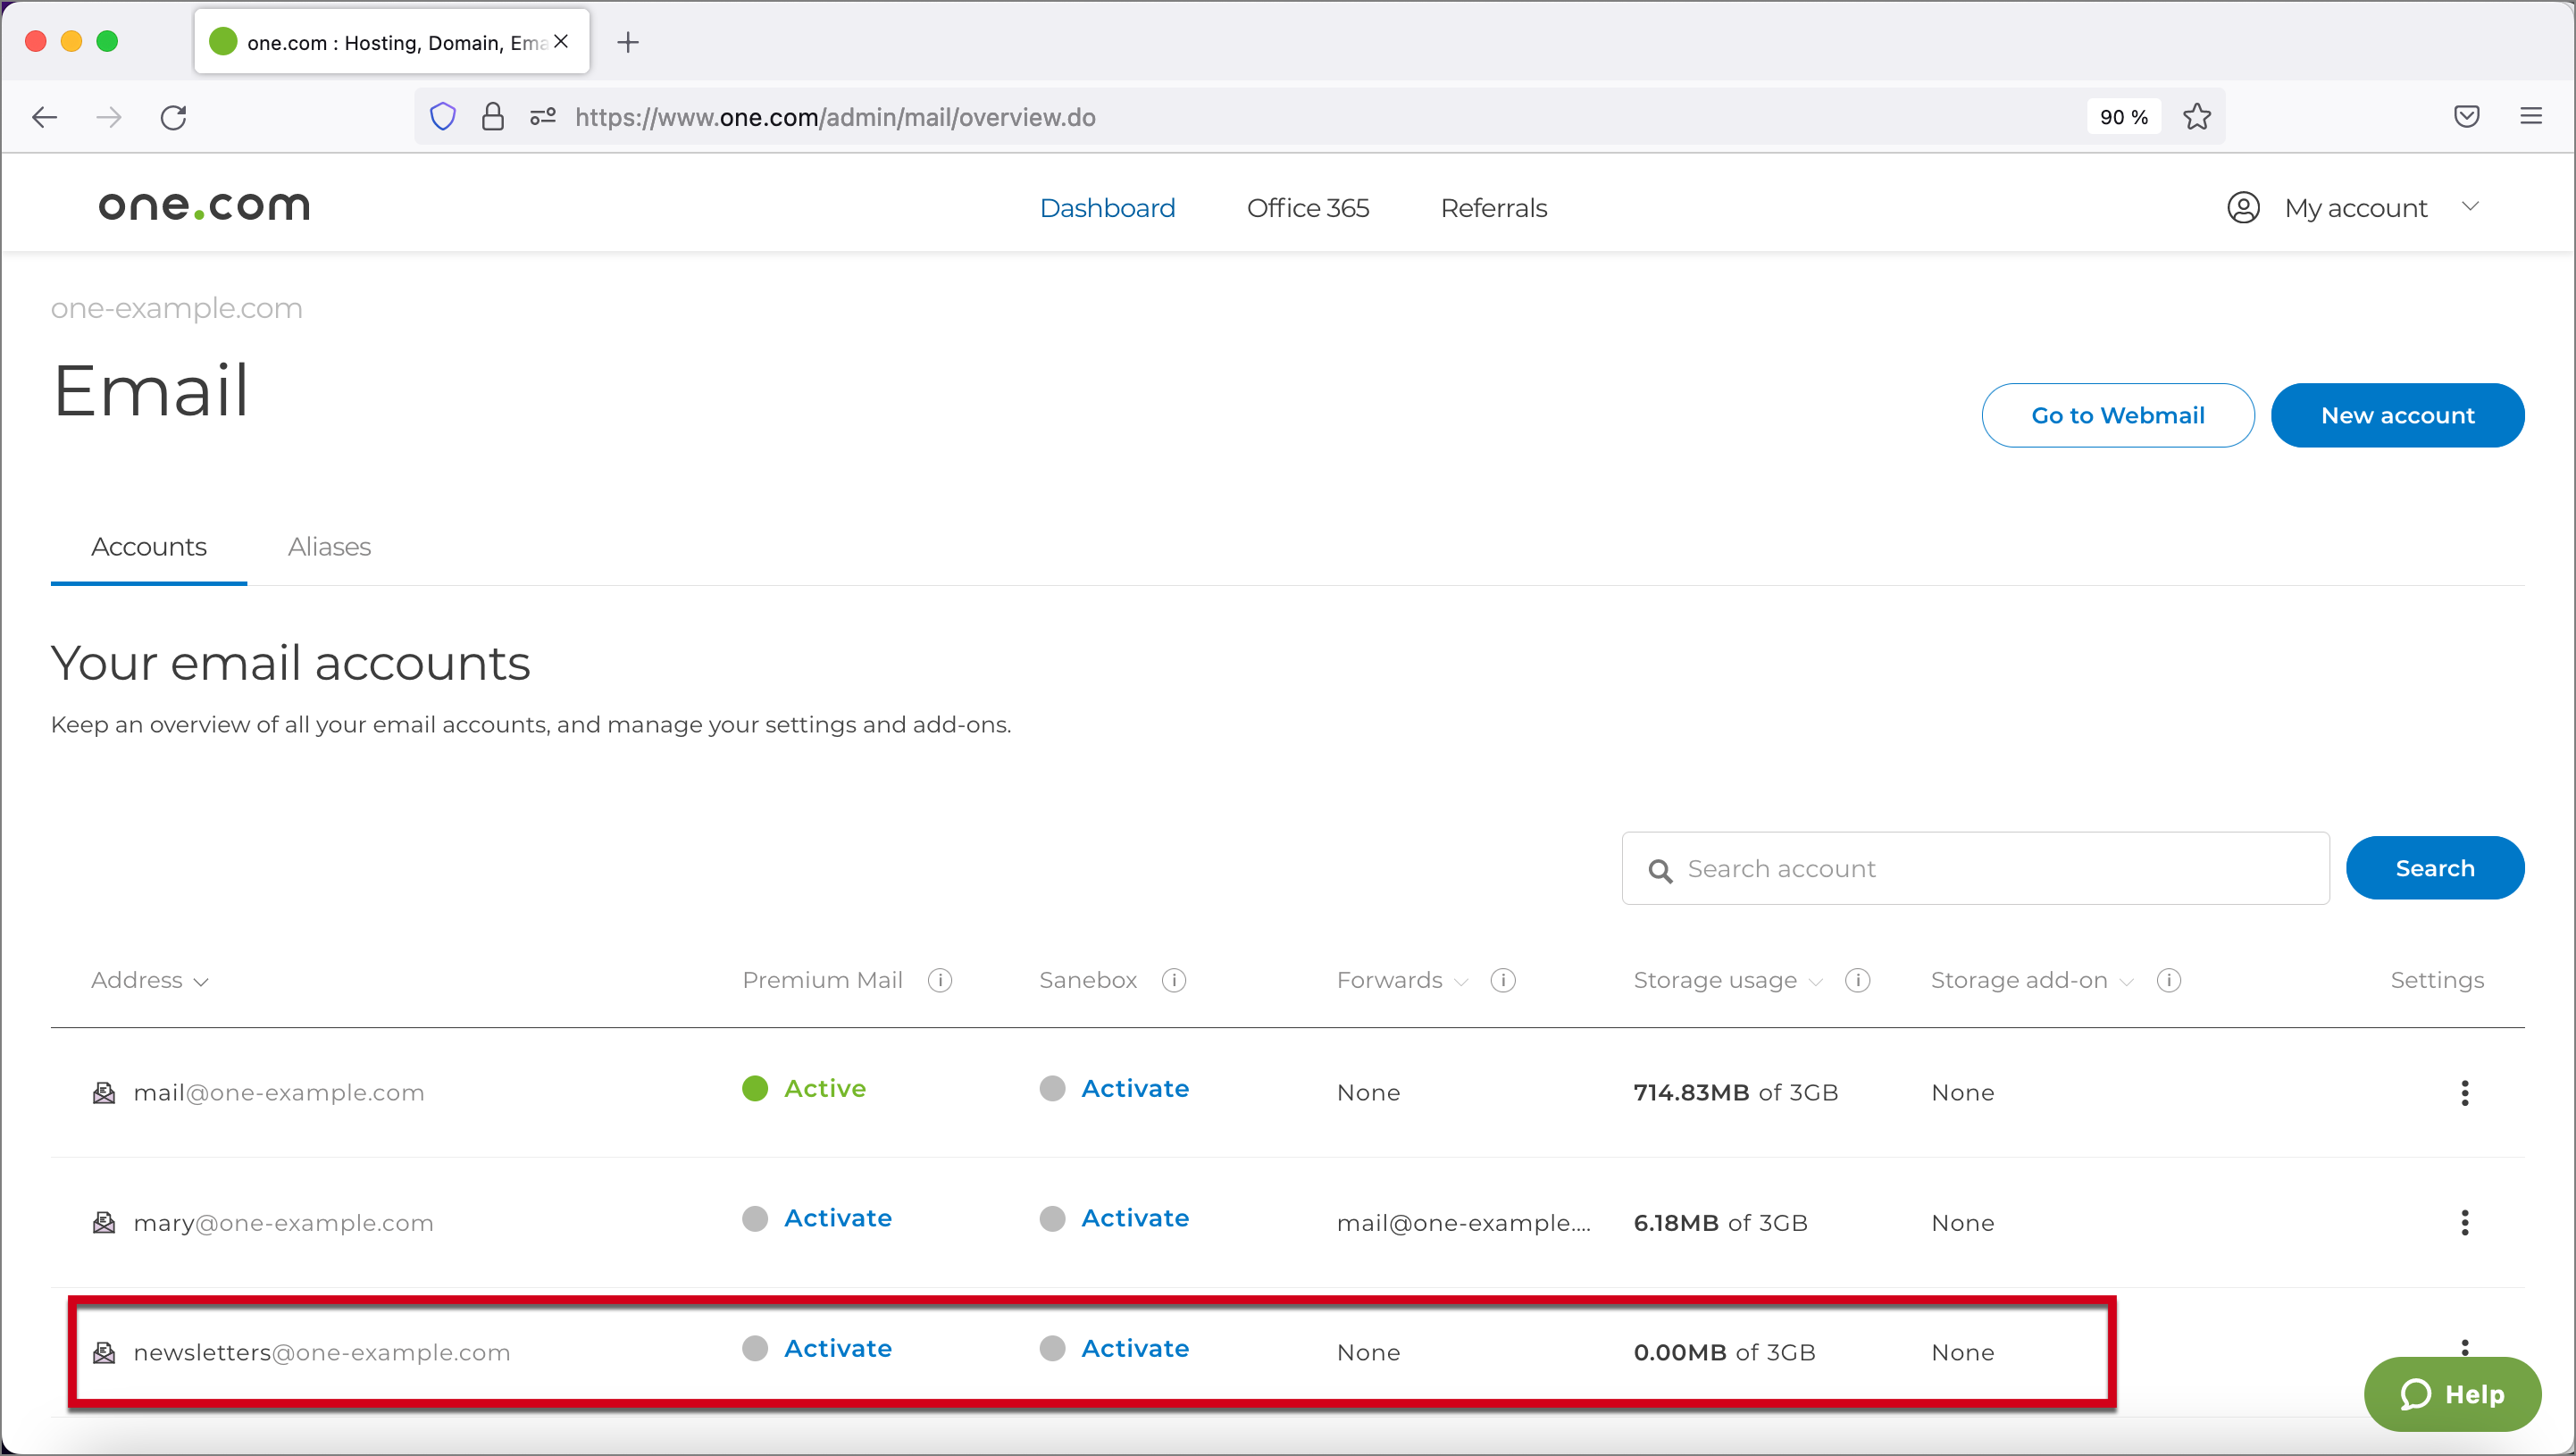Activate Sanebox for mail@one-example.com
2576x1456 pixels.
pyautogui.click(x=1134, y=1088)
